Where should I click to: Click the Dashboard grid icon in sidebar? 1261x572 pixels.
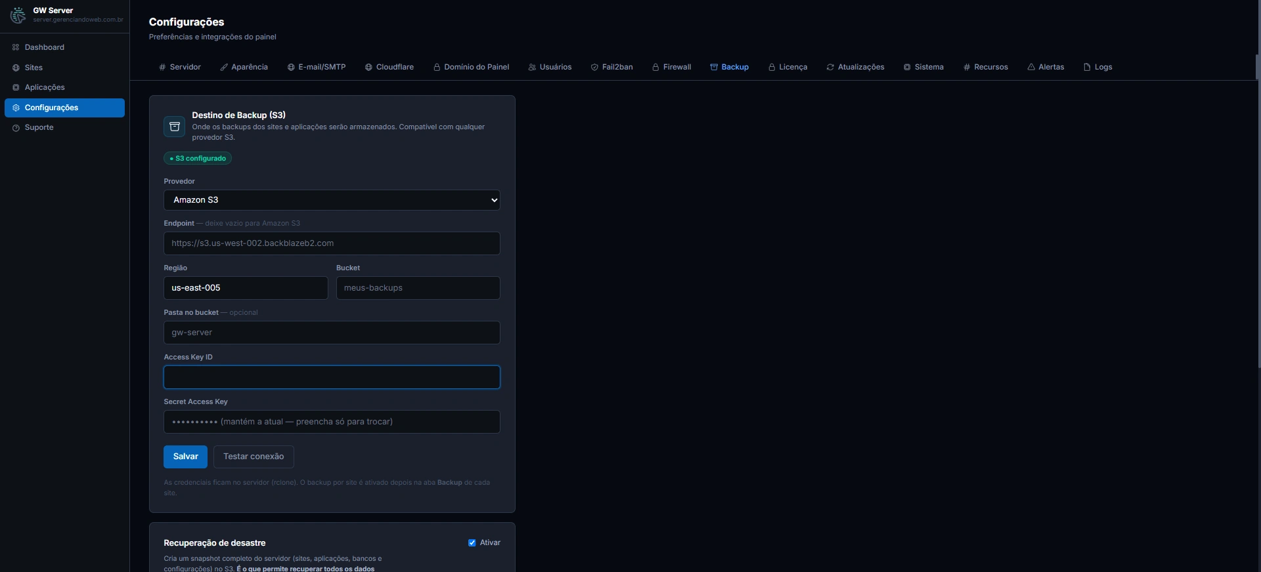(16, 47)
